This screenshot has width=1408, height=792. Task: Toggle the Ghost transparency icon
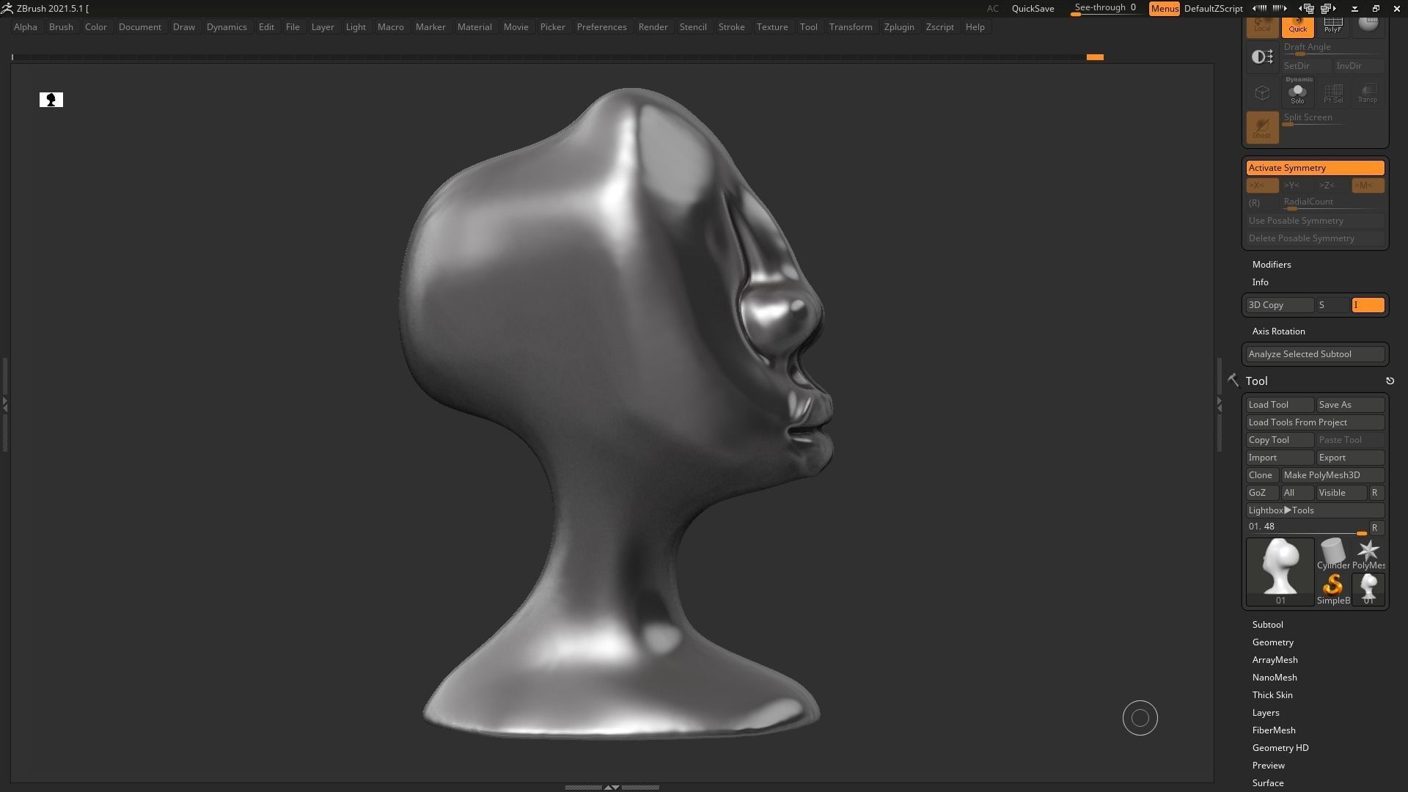tap(1262, 128)
